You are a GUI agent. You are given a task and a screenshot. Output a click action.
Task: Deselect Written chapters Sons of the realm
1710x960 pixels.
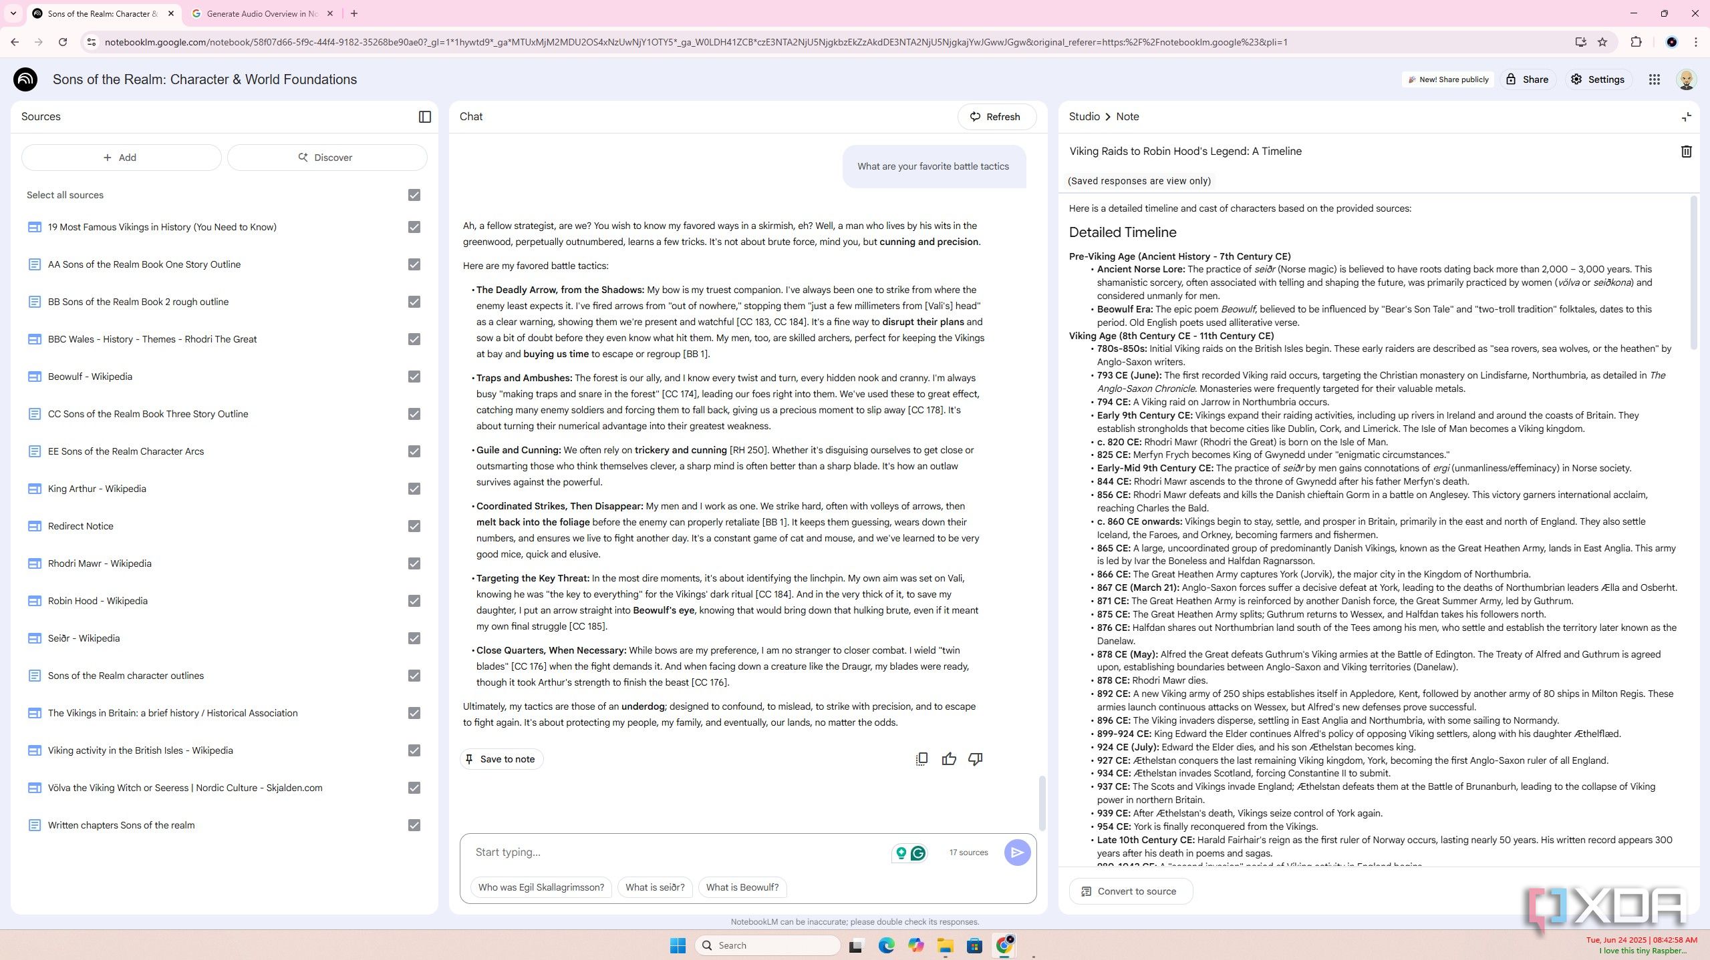point(414,825)
